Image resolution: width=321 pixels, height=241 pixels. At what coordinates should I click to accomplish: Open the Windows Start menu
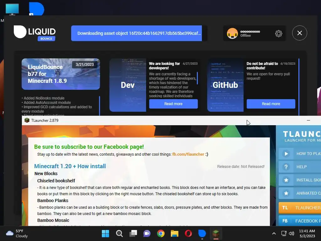pos(105,233)
